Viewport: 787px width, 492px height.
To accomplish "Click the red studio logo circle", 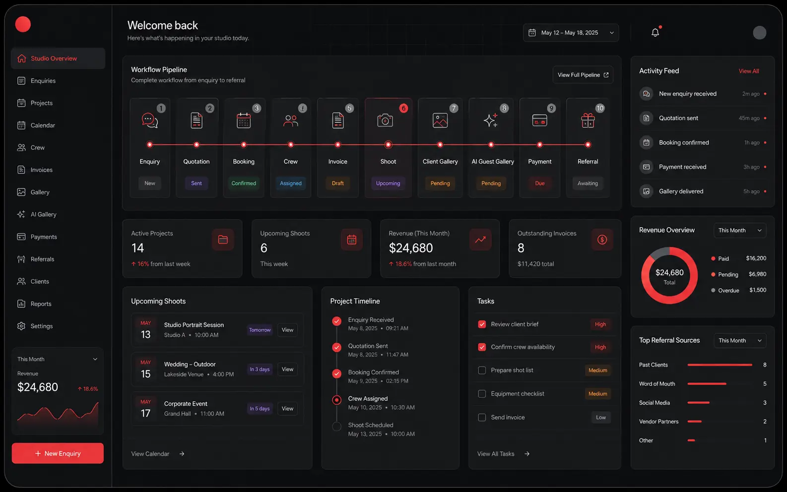I will click(23, 24).
